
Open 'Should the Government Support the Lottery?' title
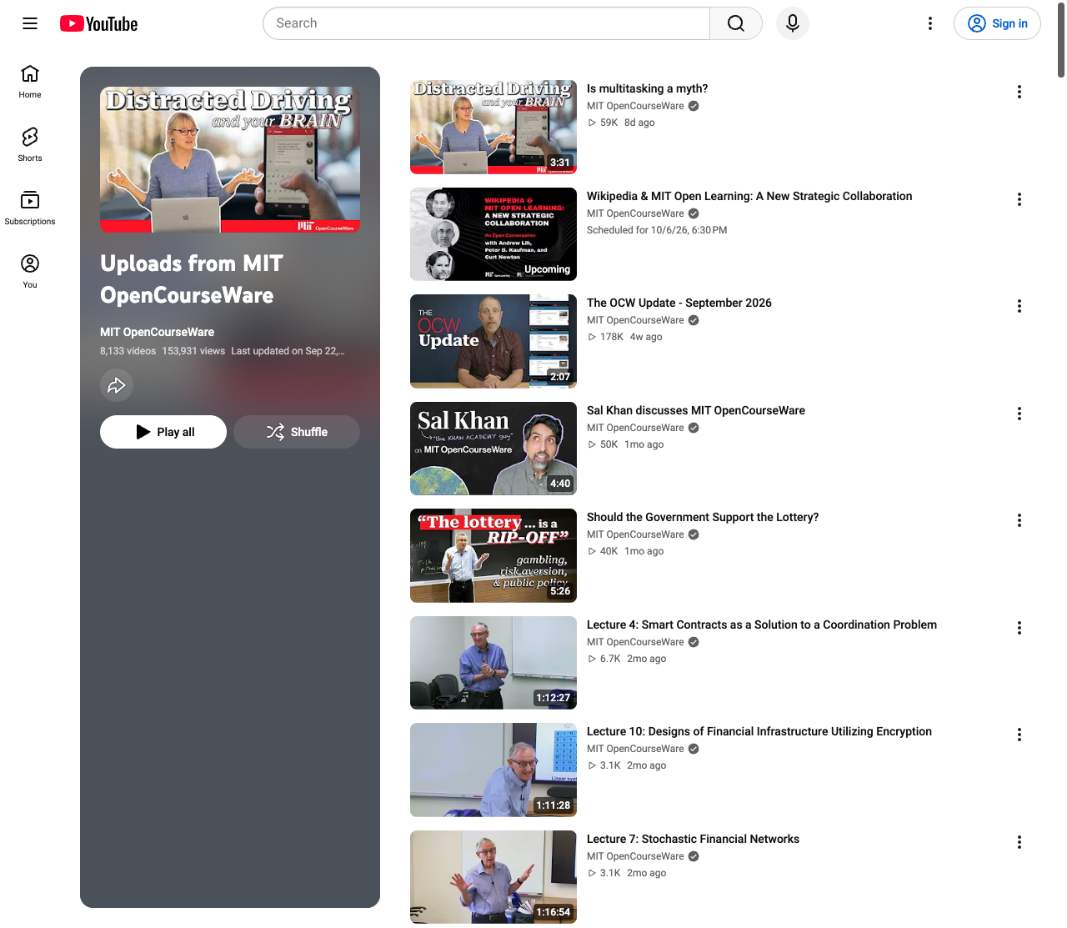click(703, 517)
